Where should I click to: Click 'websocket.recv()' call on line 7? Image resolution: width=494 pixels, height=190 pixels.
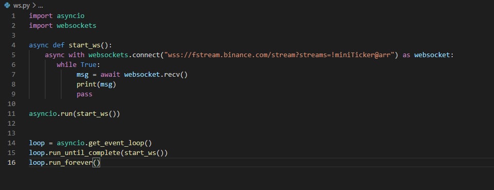click(x=156, y=75)
